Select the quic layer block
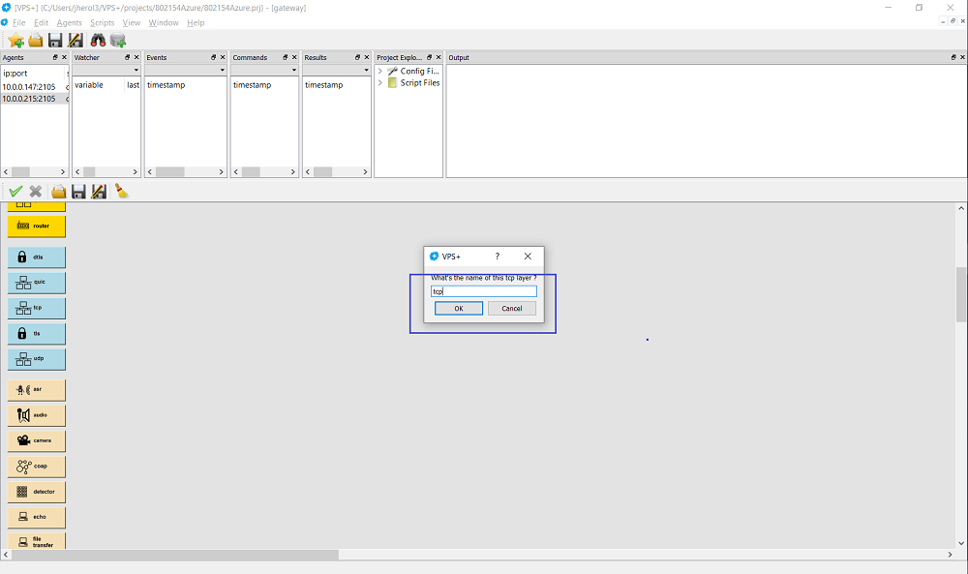968x574 pixels. (37, 283)
